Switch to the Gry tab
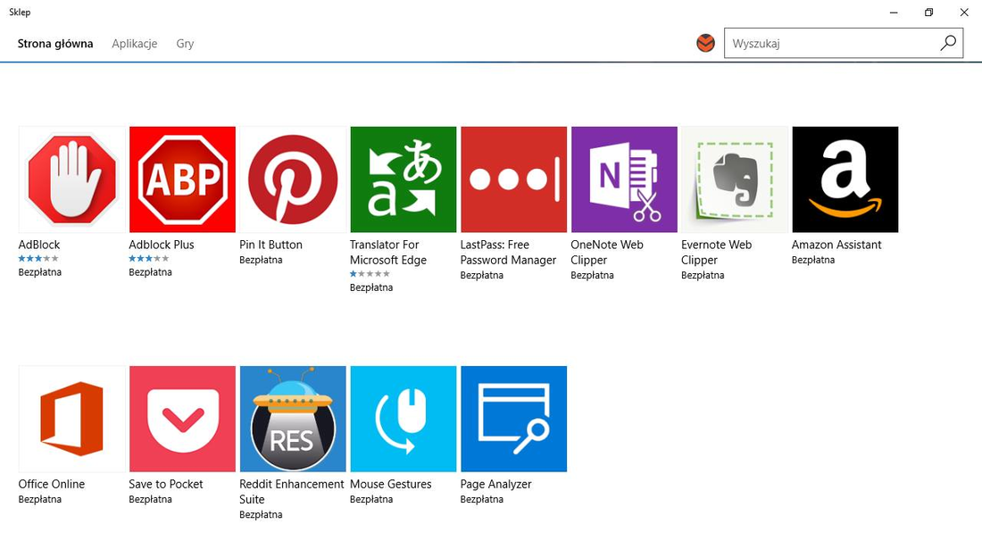Viewport: 982px width, 541px height. [185, 44]
